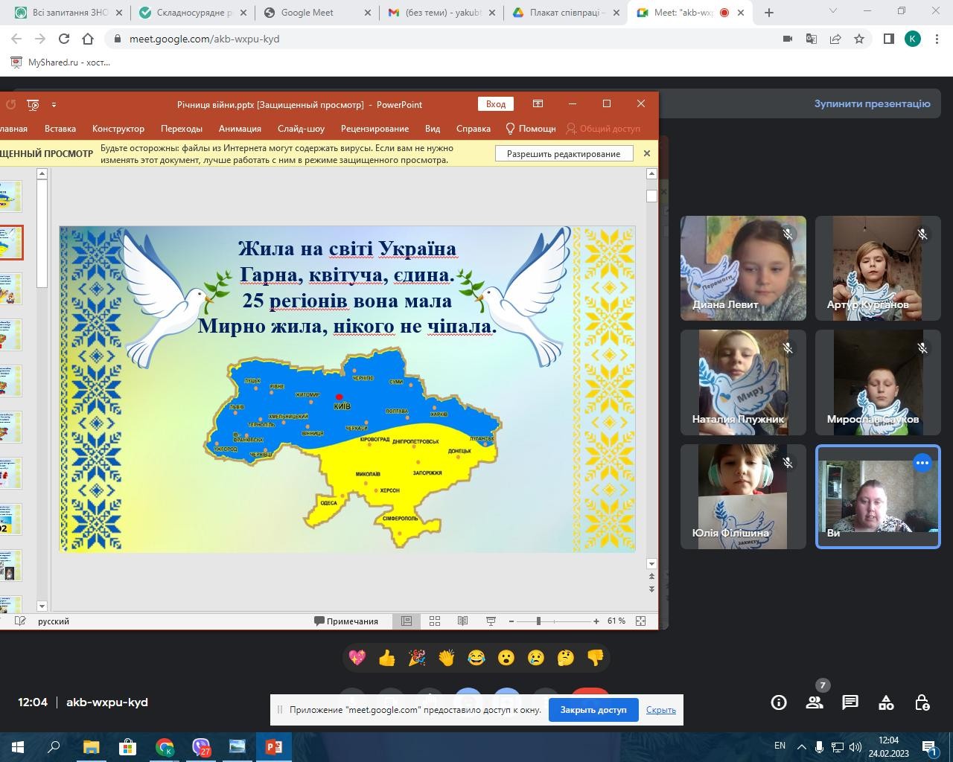
Task: Send the party popper reaction
Action: 417,658
